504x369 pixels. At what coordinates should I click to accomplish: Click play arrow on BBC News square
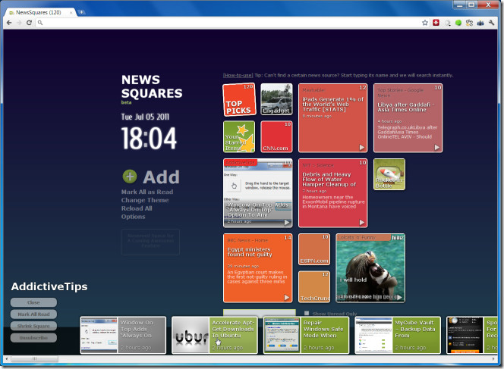click(x=287, y=298)
